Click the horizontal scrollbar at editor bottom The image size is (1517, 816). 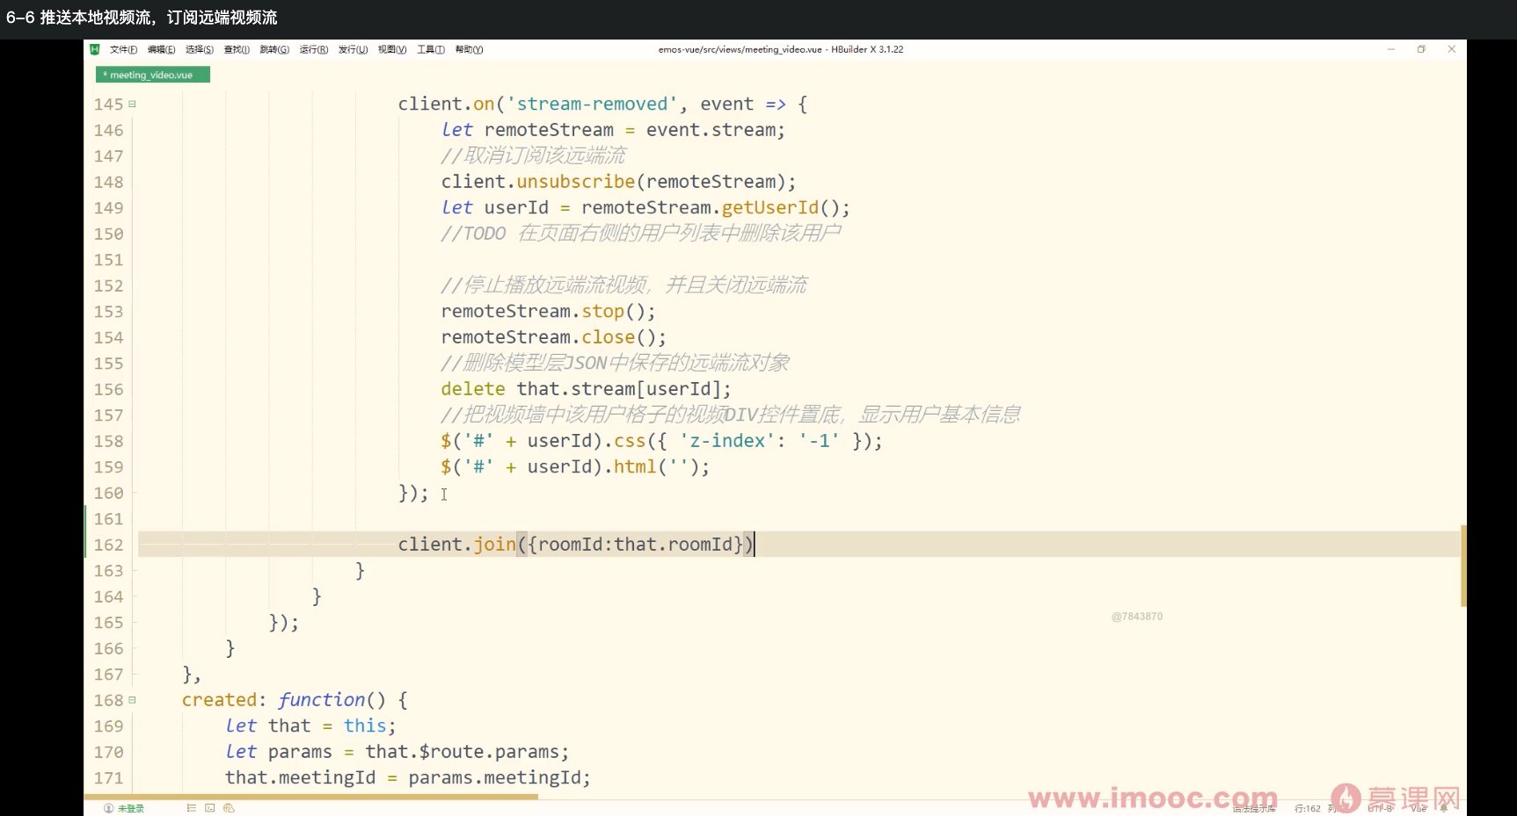coord(311,797)
